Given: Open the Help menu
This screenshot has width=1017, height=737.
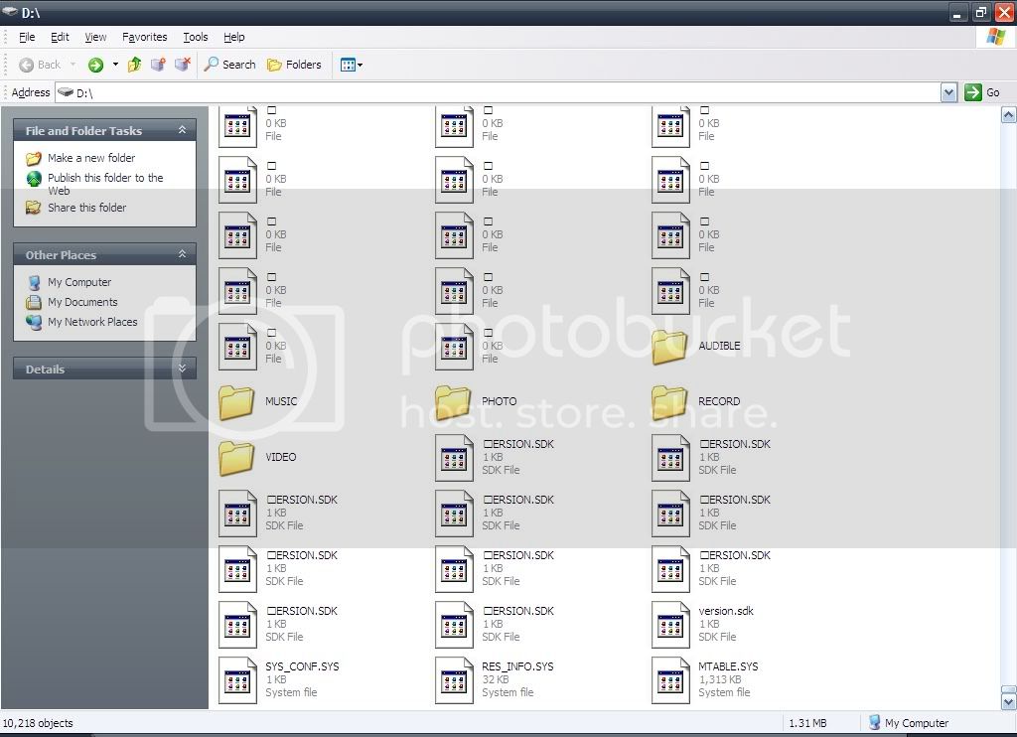Looking at the screenshot, I should point(234,37).
